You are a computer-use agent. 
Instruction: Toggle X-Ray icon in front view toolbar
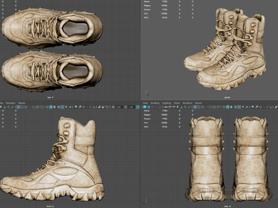click(x=99, y=107)
